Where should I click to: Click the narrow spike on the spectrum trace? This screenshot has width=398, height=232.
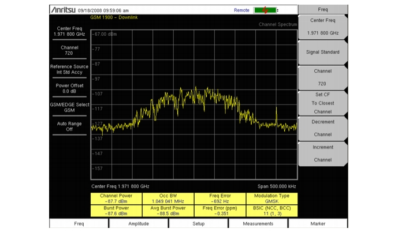click(x=277, y=115)
